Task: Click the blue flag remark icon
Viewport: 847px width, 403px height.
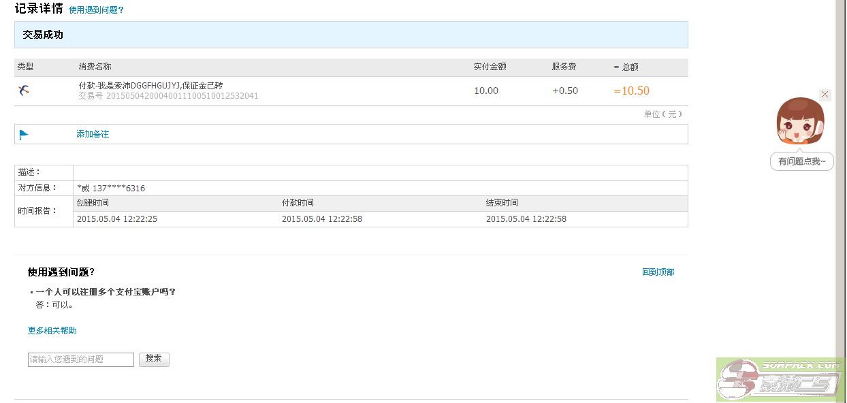Action: tap(24, 134)
